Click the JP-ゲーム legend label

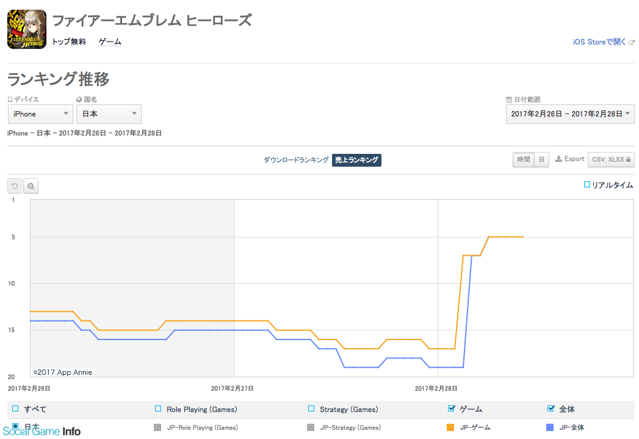475,427
